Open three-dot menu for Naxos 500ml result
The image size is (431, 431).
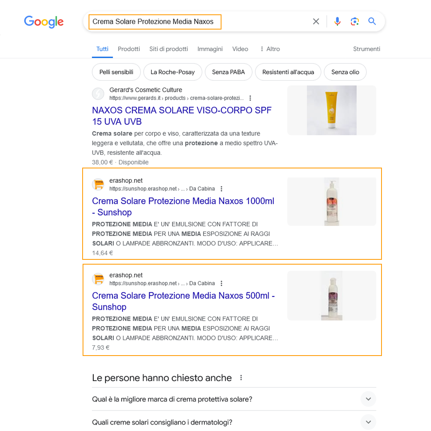(x=222, y=283)
